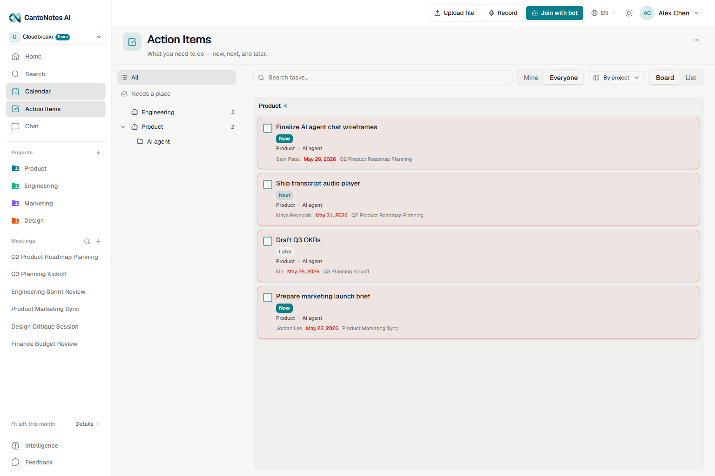Mark Draft Q3 OKRs as done
Viewport: 715px width, 476px height.
coord(268,241)
